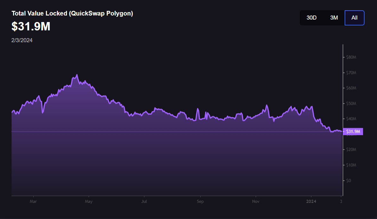Switch to the 3M time range
This screenshot has width=377, height=219.
point(334,18)
